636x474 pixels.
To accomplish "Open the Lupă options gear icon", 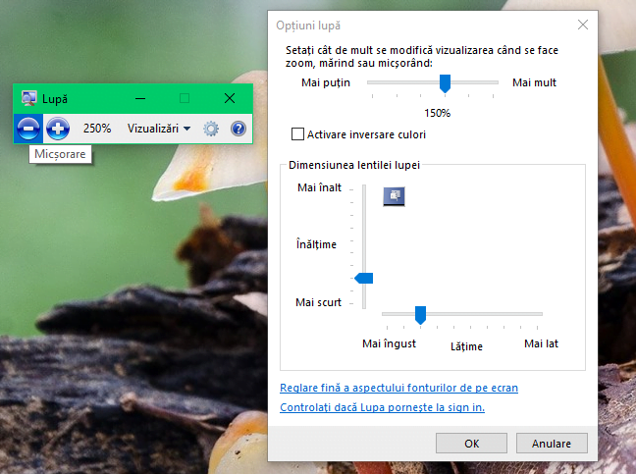I will coord(211,129).
